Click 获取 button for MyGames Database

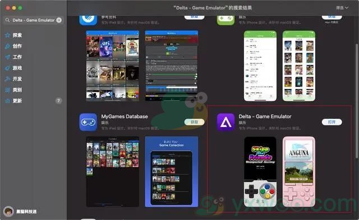[194, 122]
